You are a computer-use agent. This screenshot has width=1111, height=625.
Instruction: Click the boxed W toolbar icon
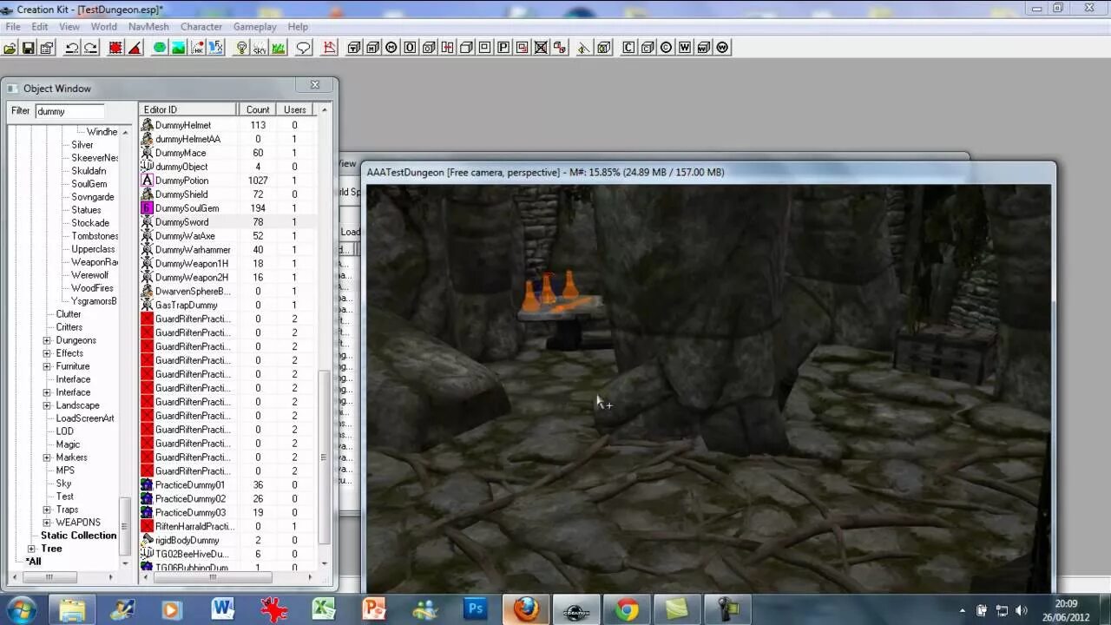[x=685, y=48]
